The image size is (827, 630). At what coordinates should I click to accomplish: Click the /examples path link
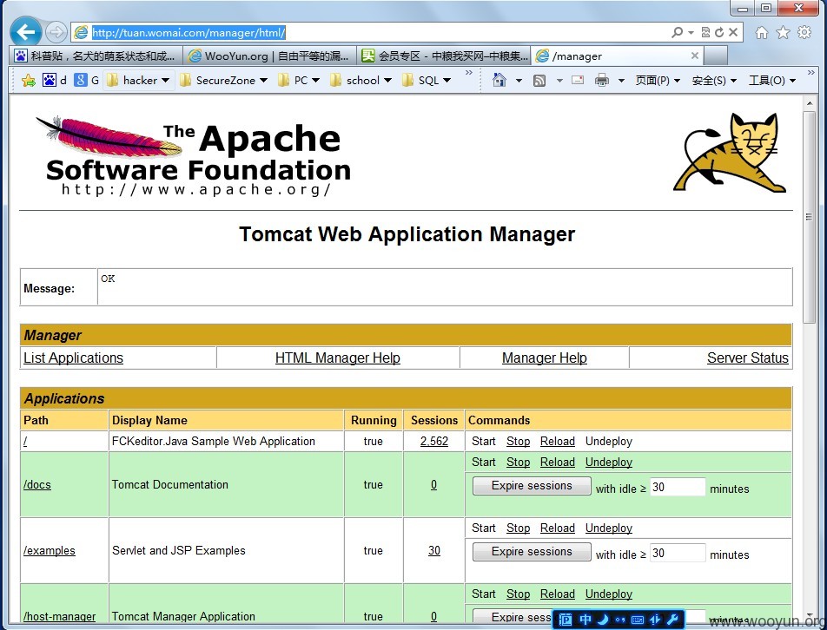(x=49, y=550)
